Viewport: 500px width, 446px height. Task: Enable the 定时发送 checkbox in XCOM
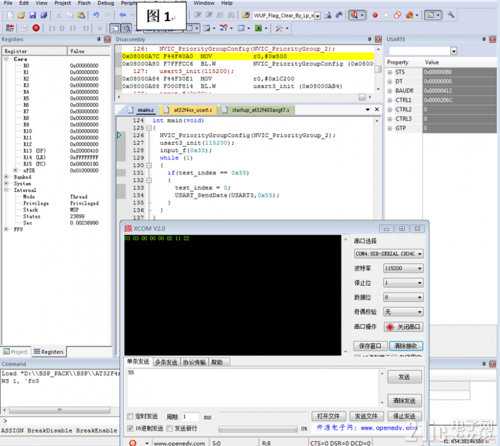click(130, 416)
